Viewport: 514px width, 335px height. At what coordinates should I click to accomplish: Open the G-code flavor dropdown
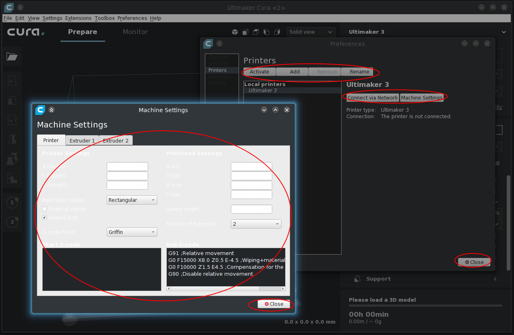click(x=132, y=232)
